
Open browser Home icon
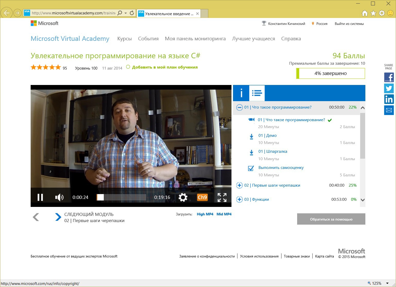pos(365,13)
